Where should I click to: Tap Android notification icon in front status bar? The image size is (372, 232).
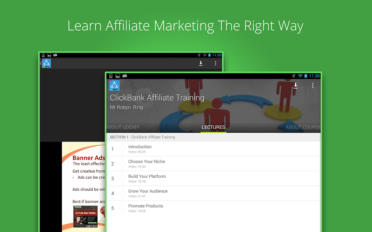point(125,76)
